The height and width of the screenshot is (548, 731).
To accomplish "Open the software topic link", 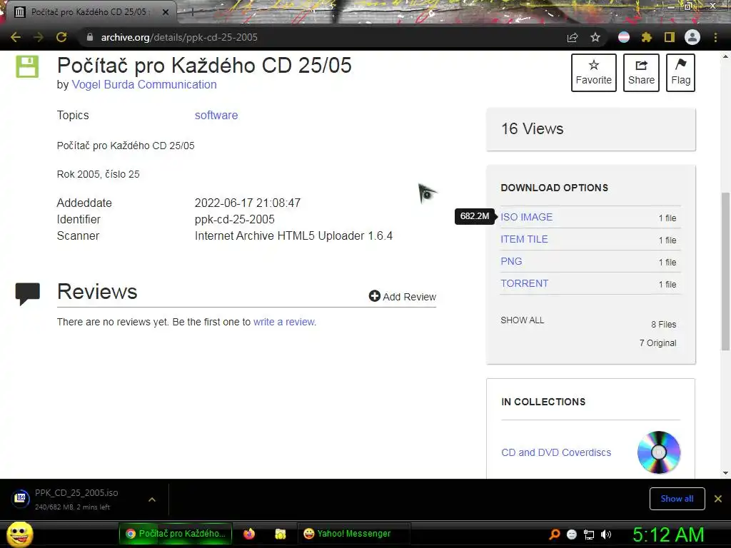I will pos(216,115).
